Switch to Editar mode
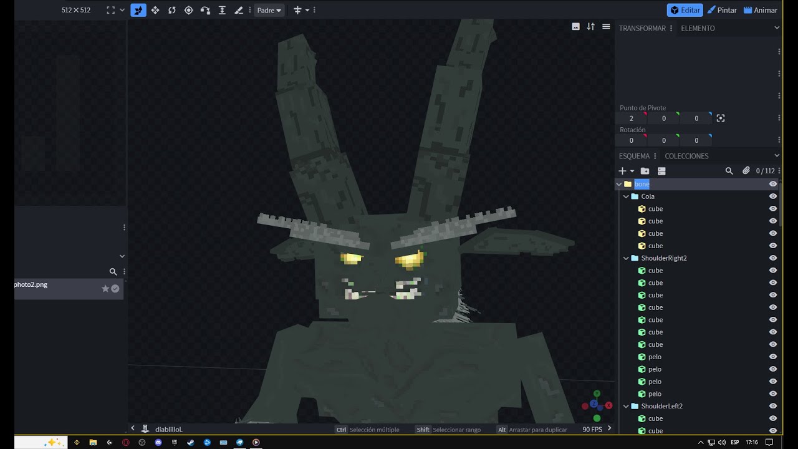 click(x=685, y=10)
